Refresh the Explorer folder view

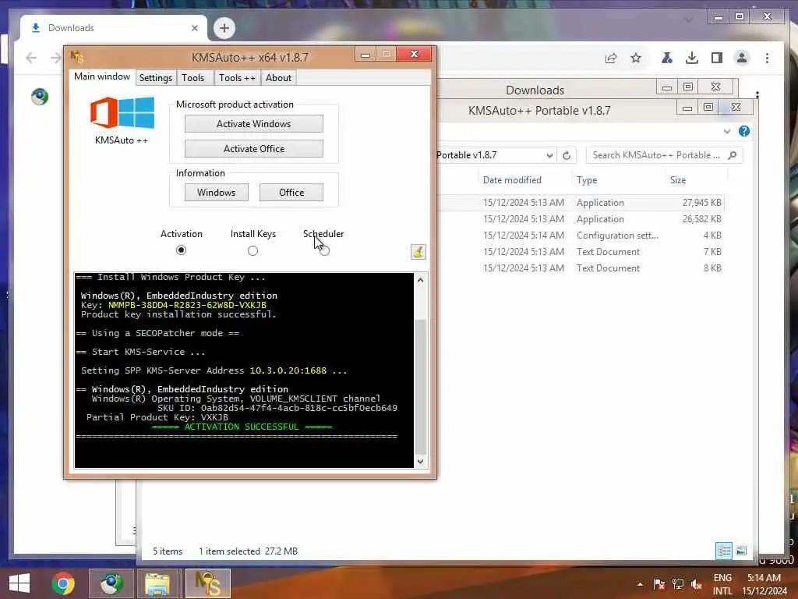tap(567, 155)
